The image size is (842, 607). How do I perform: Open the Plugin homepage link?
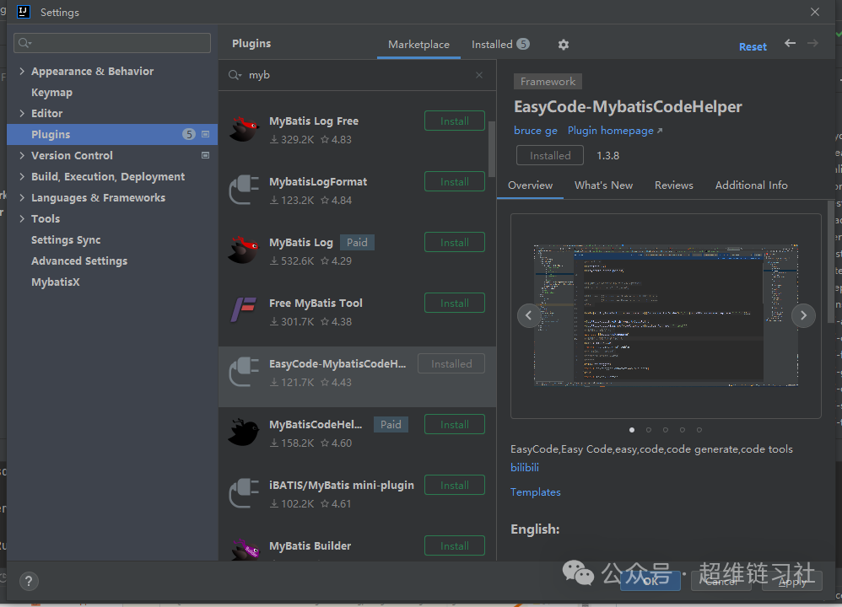[615, 131]
